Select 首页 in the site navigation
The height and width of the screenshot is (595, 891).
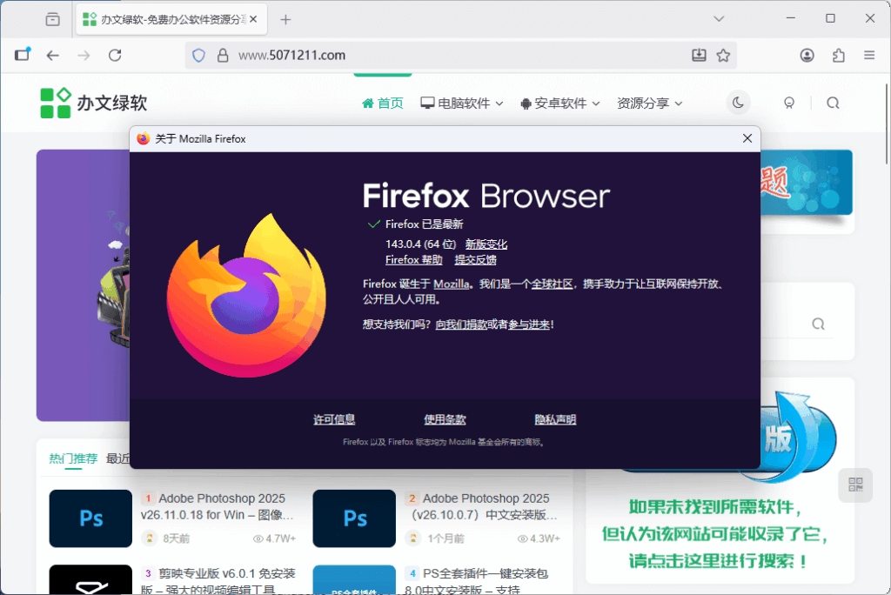pos(383,103)
